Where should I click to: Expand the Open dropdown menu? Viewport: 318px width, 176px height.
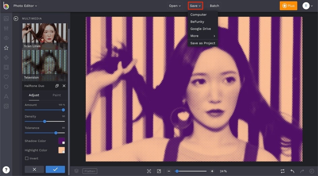pyautogui.click(x=175, y=6)
